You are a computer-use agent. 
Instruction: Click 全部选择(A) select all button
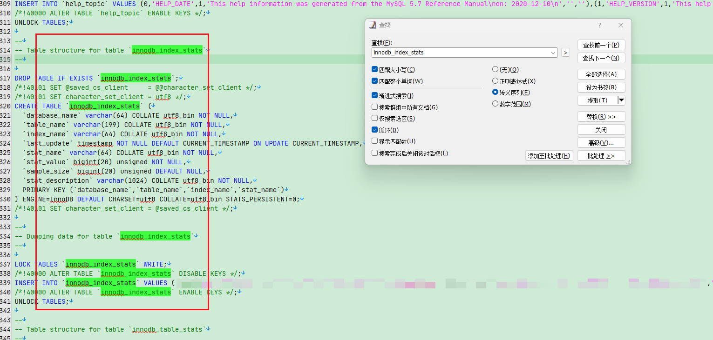click(601, 74)
